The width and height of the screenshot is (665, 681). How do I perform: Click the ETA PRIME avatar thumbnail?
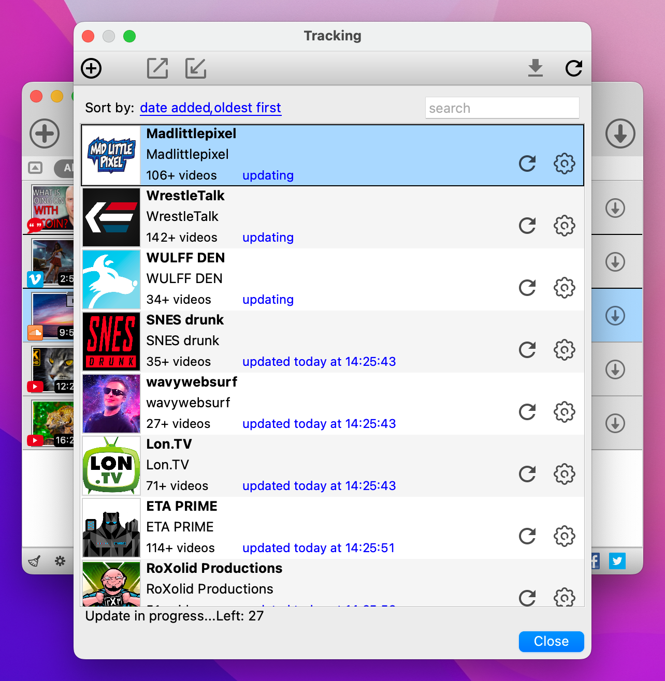click(x=111, y=528)
